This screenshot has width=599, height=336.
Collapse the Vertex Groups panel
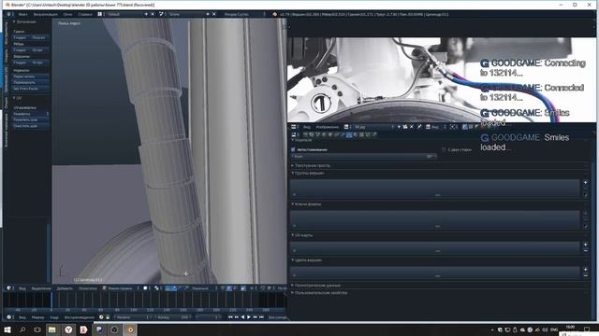click(308, 173)
